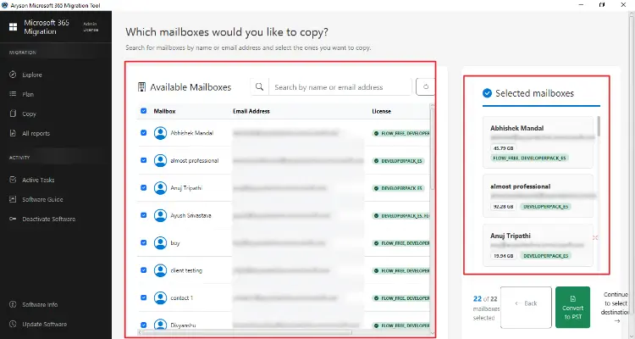Click the Aryson app icon in title bar

point(4,5)
